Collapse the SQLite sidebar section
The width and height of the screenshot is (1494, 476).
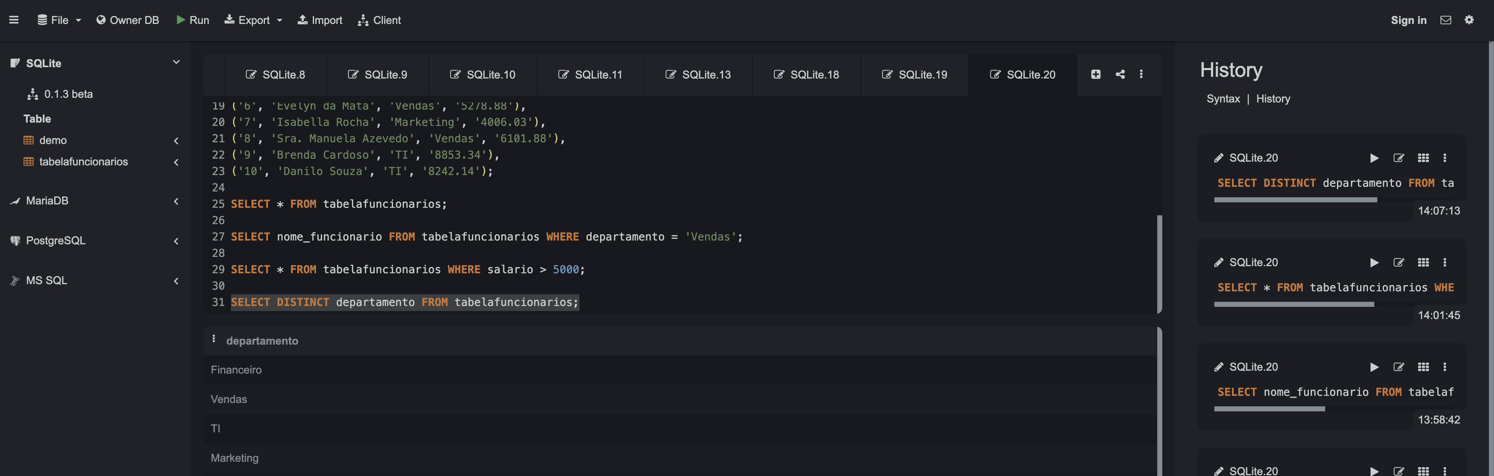(176, 62)
